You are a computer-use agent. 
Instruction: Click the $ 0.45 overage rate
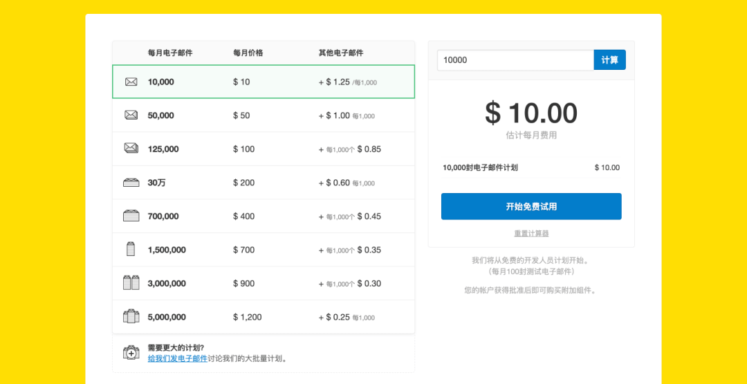[369, 217]
